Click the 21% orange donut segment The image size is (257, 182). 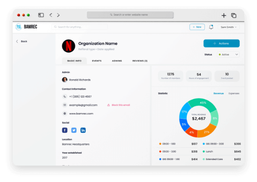click(x=206, y=132)
